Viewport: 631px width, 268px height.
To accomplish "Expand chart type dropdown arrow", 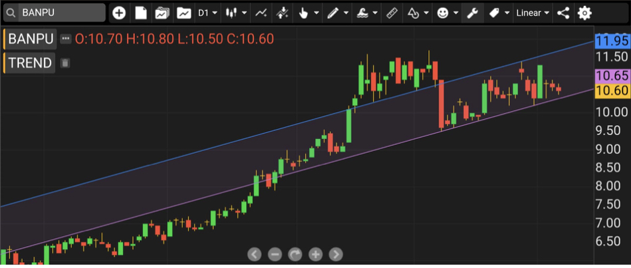I will tap(244, 13).
